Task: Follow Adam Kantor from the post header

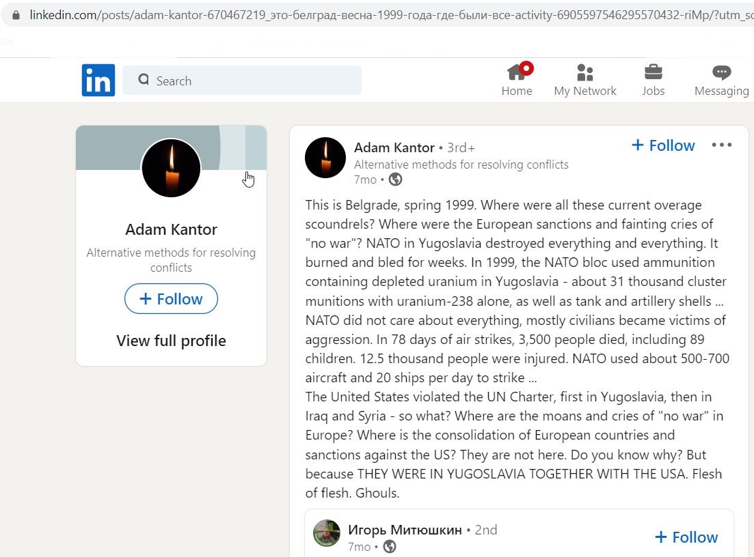Action: click(x=663, y=145)
